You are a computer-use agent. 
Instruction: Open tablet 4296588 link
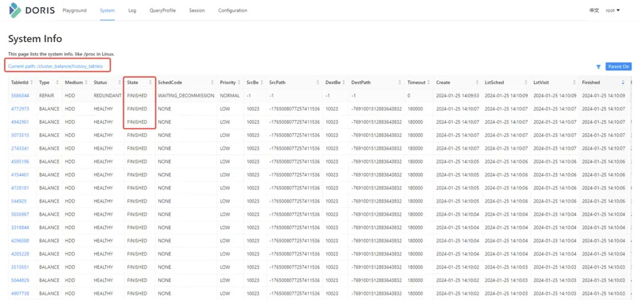coord(20,241)
